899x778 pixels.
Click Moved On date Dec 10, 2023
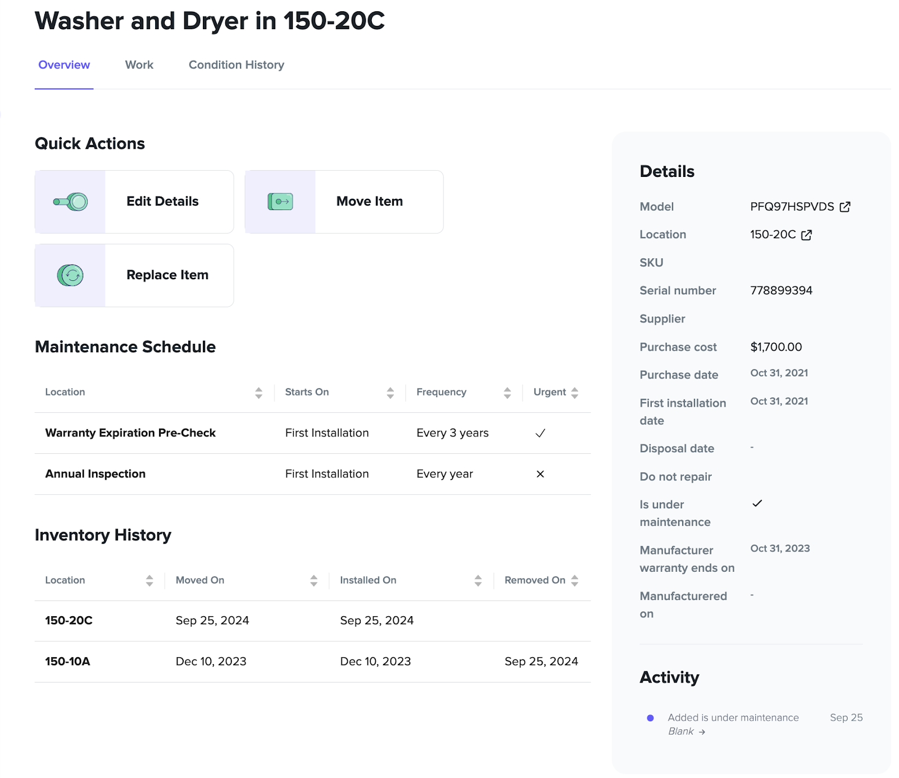click(211, 662)
